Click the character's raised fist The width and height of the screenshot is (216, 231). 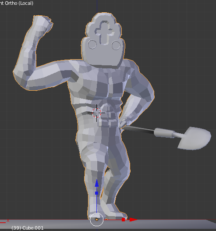click(42, 24)
